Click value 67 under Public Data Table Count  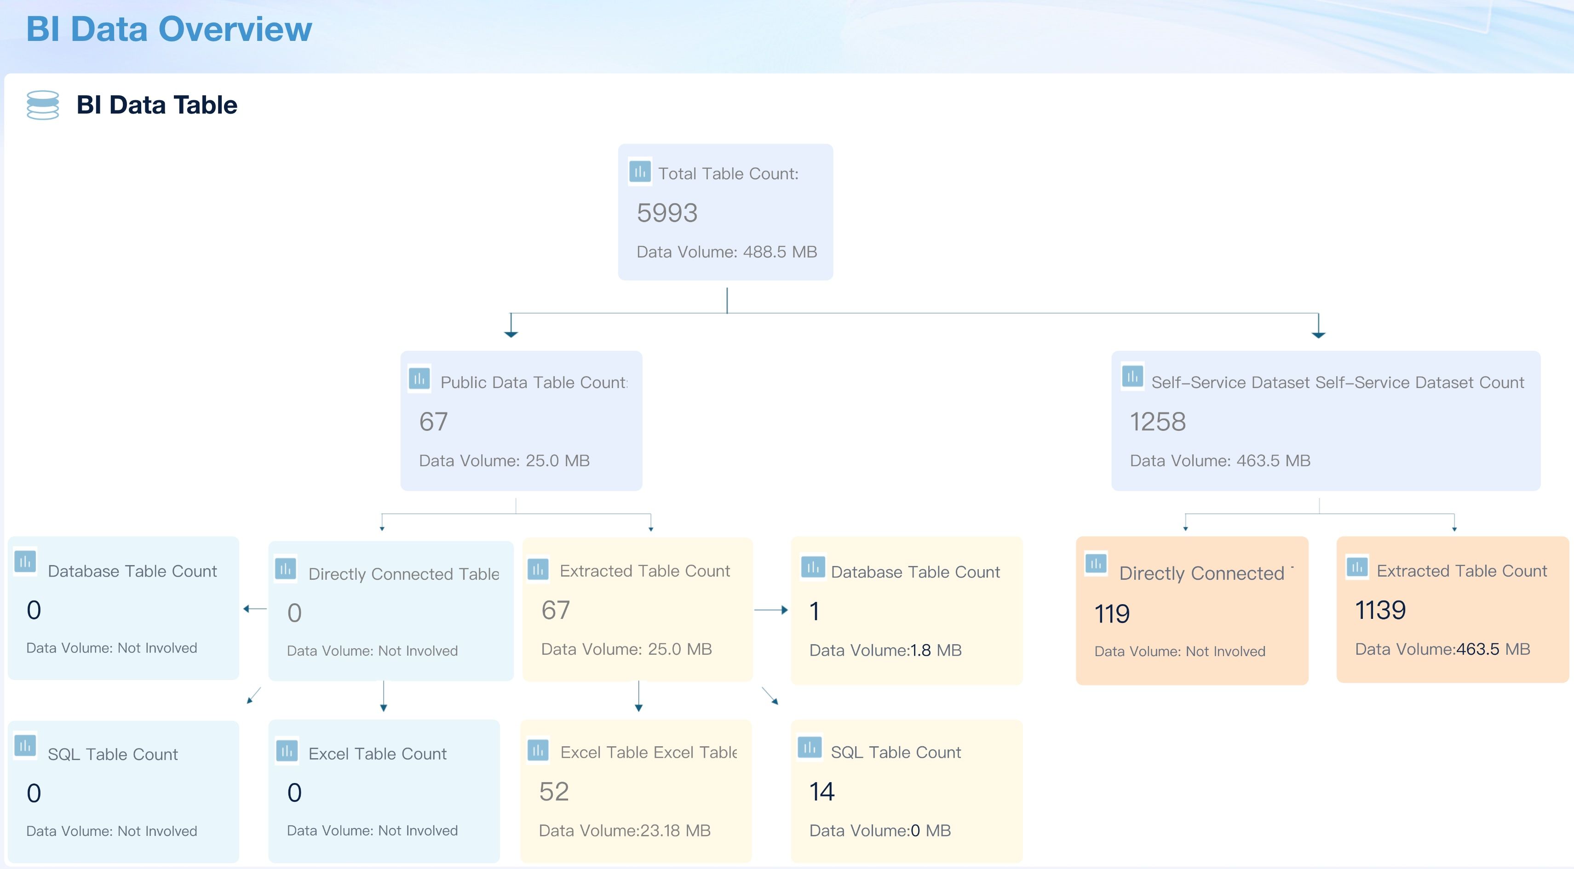tap(433, 421)
